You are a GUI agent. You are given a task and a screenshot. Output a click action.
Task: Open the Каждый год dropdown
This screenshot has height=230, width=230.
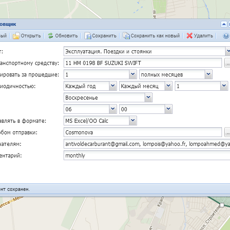click(113, 86)
